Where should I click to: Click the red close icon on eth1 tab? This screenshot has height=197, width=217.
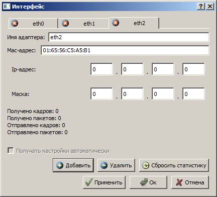pyautogui.click(x=65, y=23)
